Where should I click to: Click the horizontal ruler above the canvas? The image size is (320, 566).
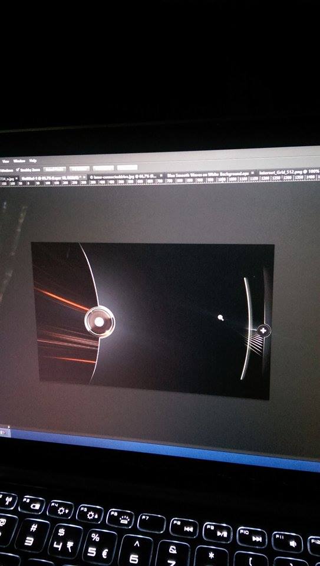tap(160, 180)
